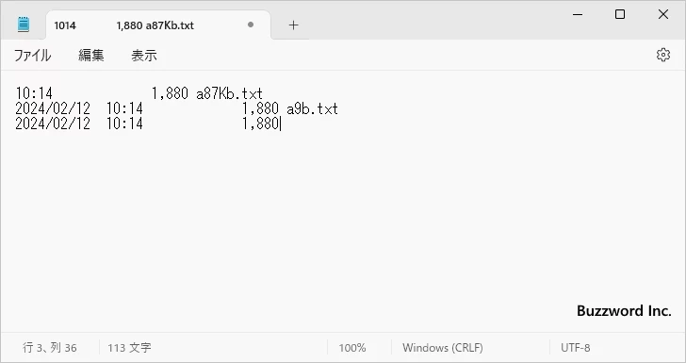Open the ファイル menu

[33, 56]
